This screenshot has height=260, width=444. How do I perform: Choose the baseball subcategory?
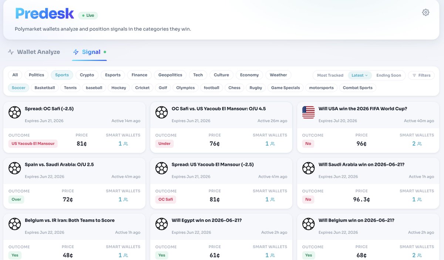94,88
